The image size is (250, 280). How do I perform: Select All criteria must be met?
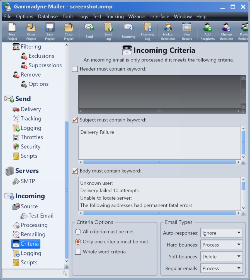pos(78,232)
